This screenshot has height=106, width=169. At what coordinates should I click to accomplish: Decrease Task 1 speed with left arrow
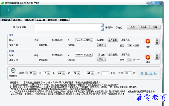click(x=128, y=46)
